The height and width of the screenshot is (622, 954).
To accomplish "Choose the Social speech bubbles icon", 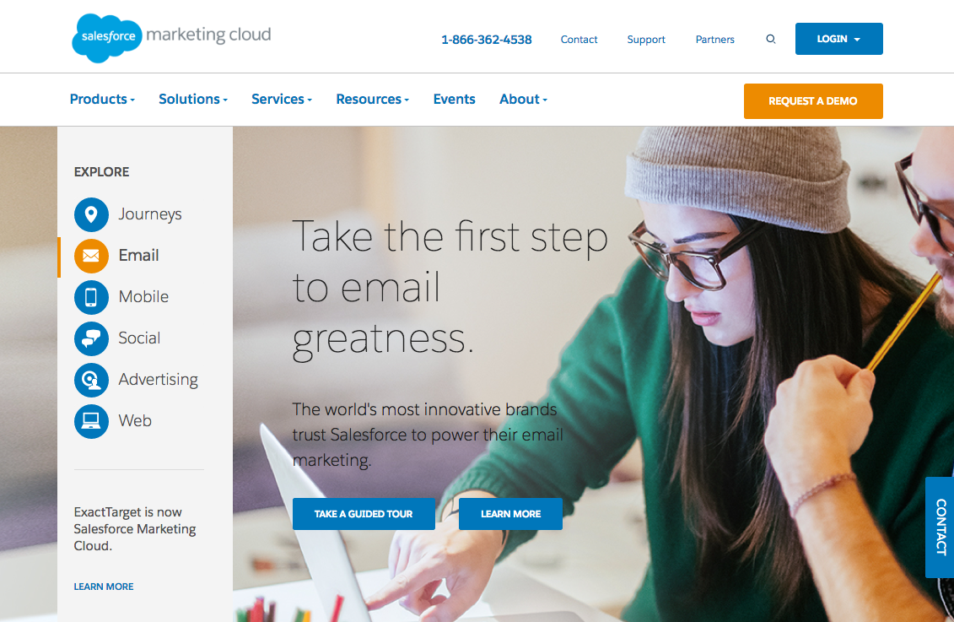I will point(91,338).
